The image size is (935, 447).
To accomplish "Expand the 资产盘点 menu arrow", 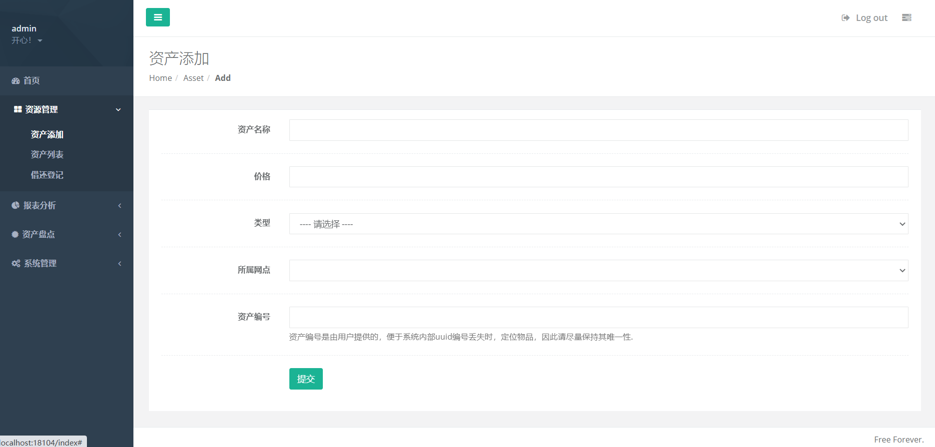I will [119, 235].
